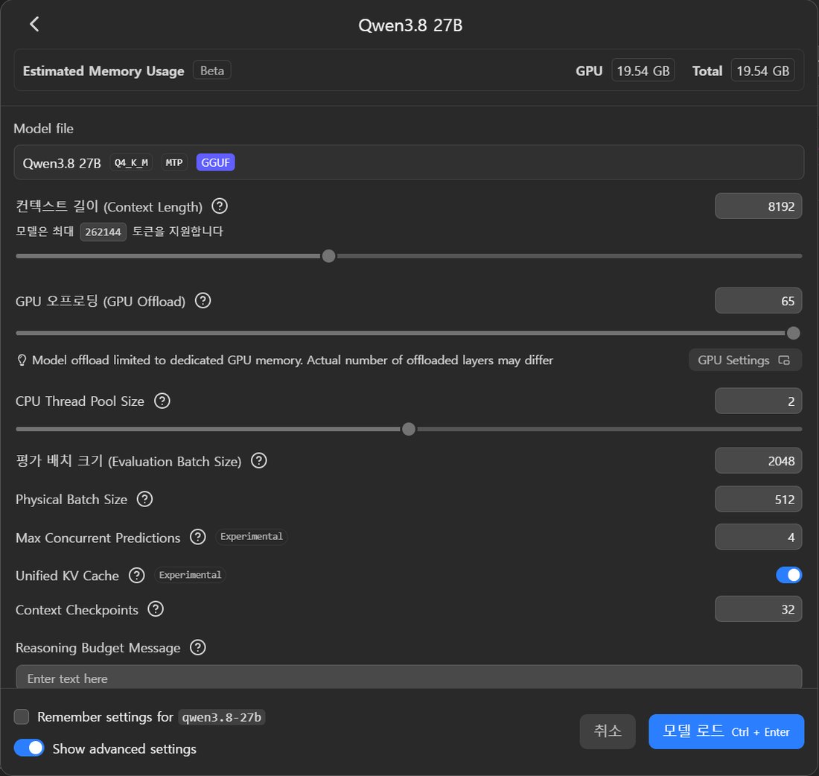The width and height of the screenshot is (819, 776).
Task: Check Remember settings for qwen3.8-27b
Action: click(x=22, y=716)
